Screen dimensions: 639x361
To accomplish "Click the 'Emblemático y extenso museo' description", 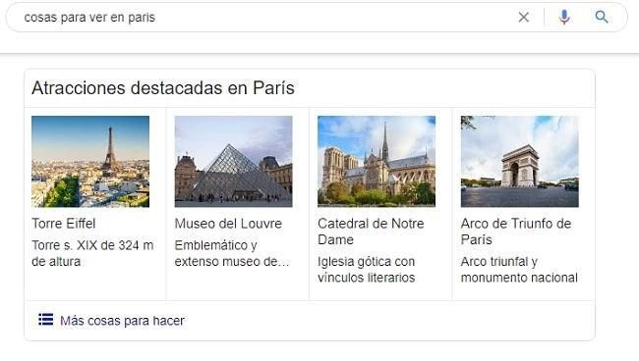I will click(232, 253).
